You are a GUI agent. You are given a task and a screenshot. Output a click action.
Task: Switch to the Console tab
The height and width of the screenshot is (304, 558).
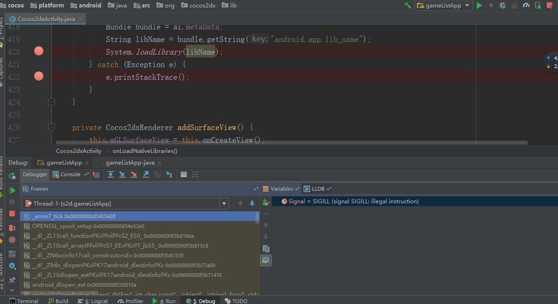[x=71, y=174]
